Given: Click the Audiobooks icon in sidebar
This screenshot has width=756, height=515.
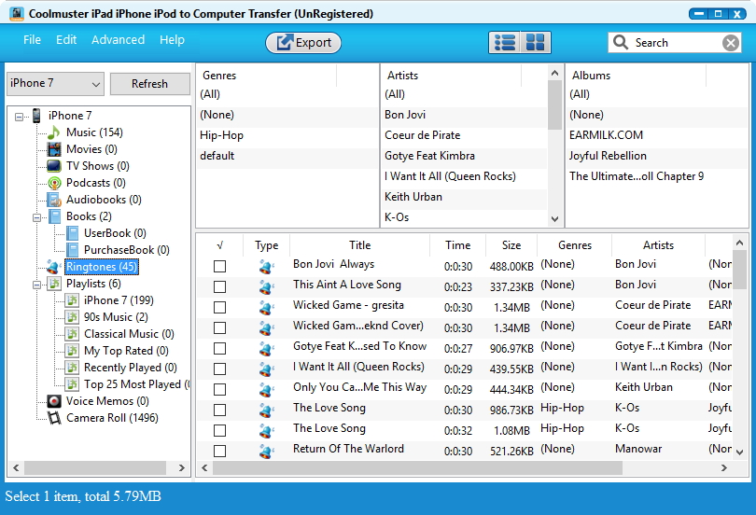Looking at the screenshot, I should [x=54, y=200].
